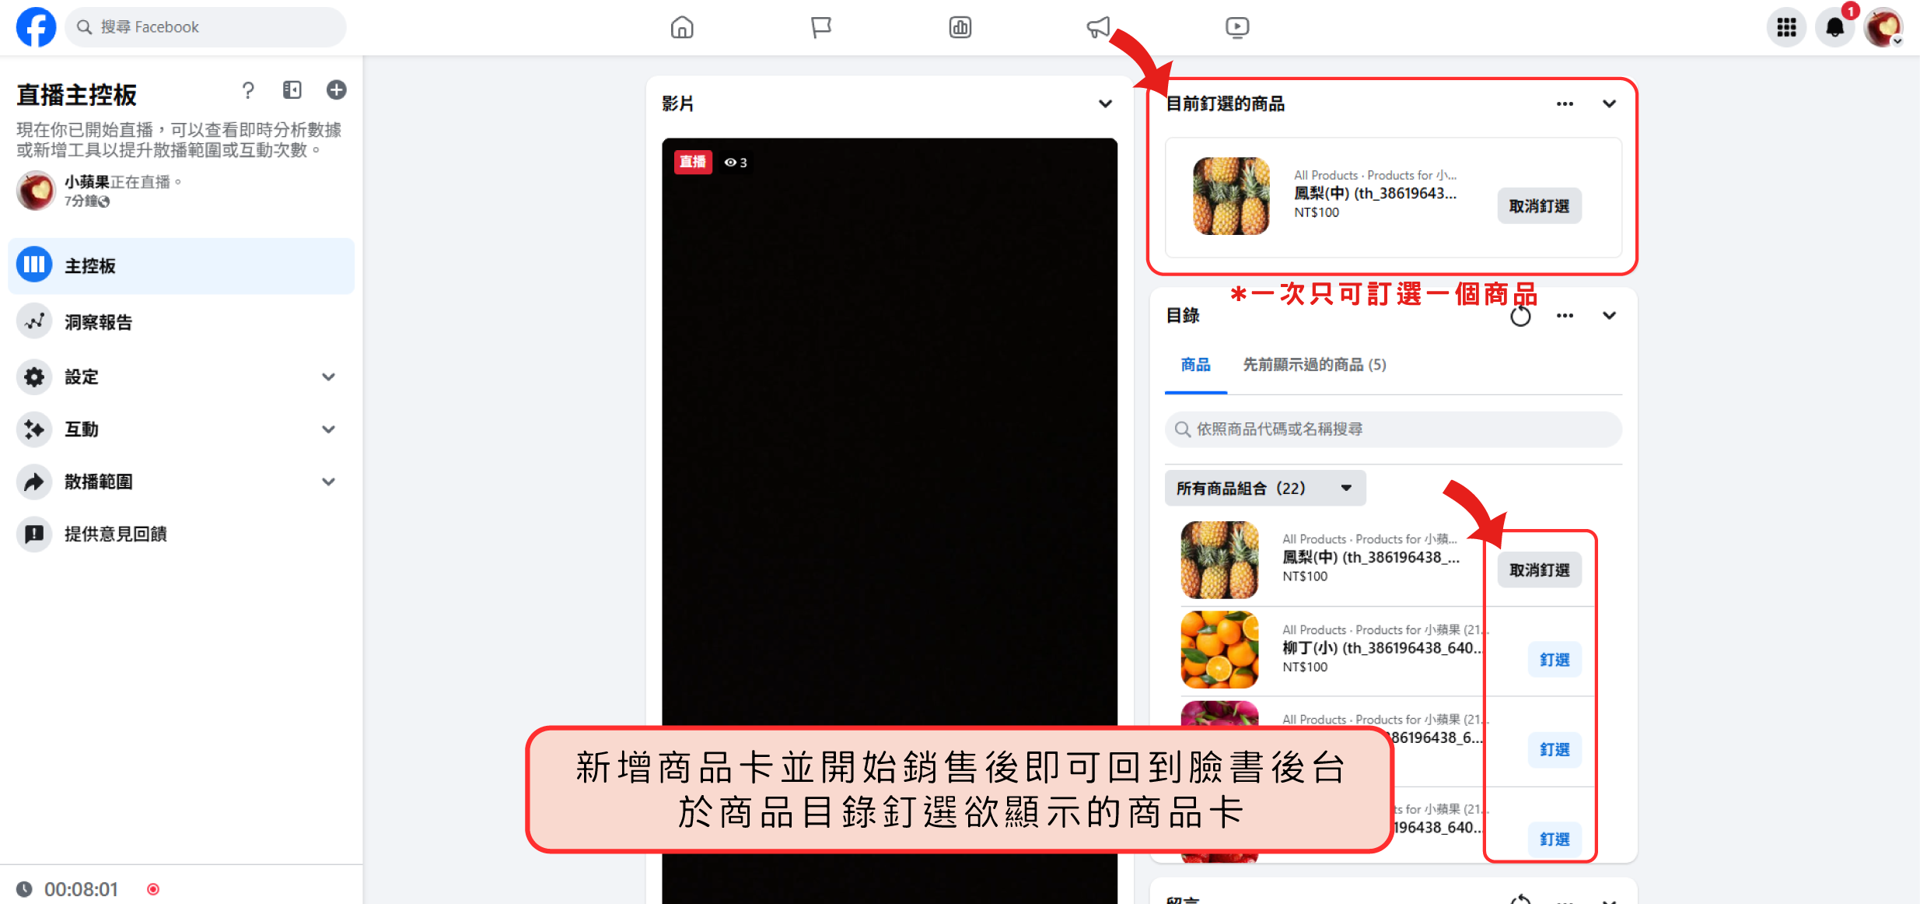Pin the 柳丁(小) product with 釘選
The image size is (1920, 904).
point(1554,660)
